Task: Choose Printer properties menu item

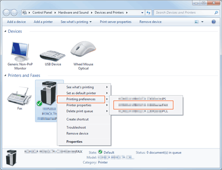Action: [x=84, y=105]
